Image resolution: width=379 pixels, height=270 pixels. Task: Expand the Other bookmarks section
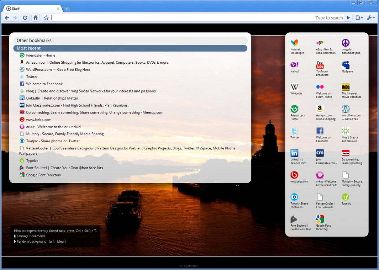click(x=130, y=41)
